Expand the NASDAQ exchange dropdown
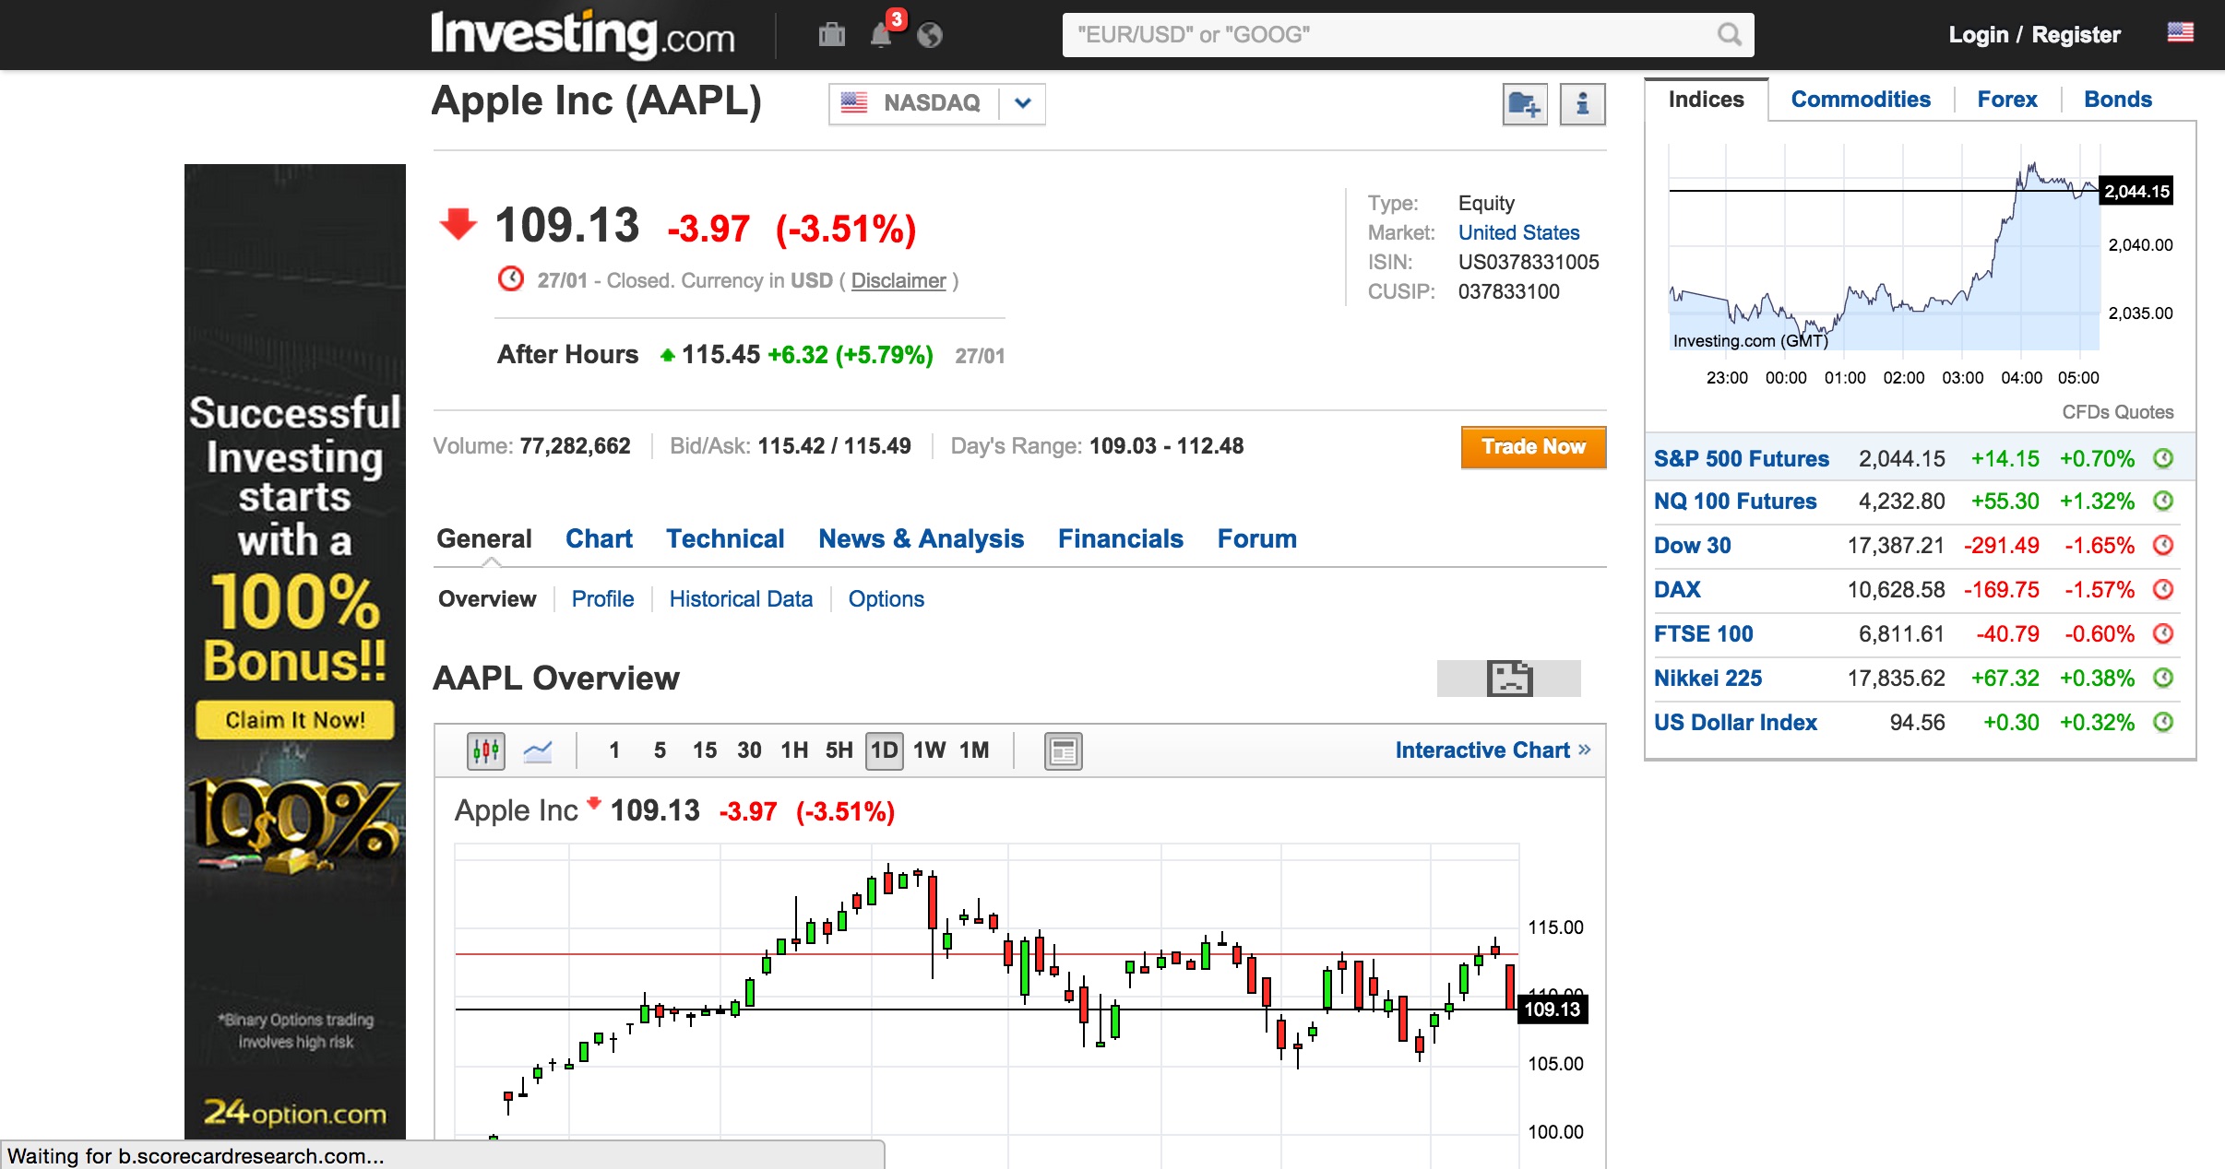This screenshot has width=2225, height=1169. click(1022, 103)
